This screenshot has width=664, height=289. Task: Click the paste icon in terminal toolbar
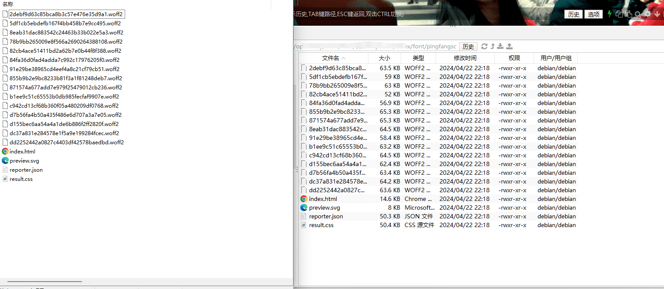coord(628,14)
